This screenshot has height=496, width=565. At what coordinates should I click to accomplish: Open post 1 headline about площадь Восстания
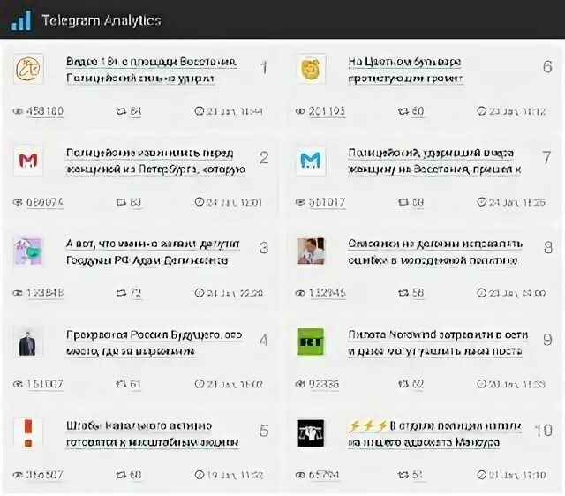coord(151,70)
